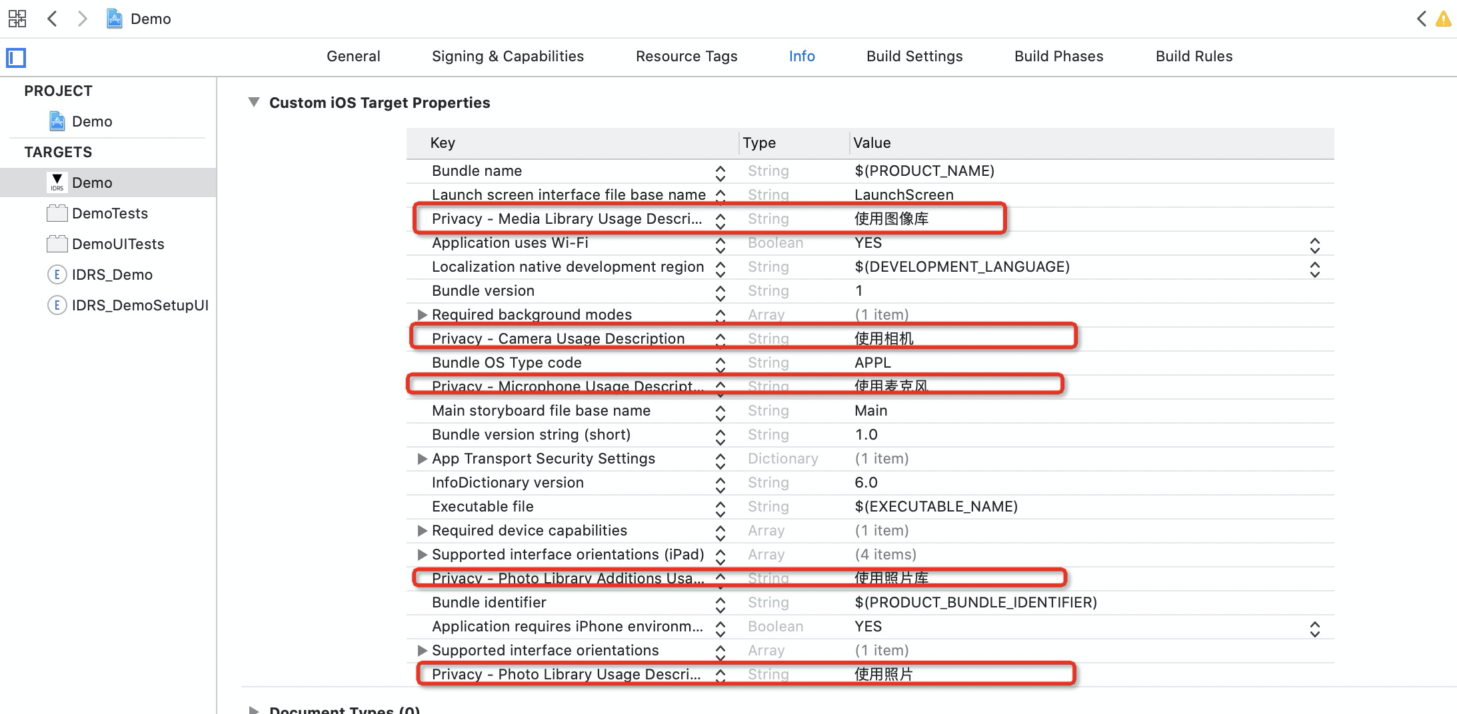1457x714 pixels.
Task: Select DemoTests target name
Action: pyautogui.click(x=110, y=213)
